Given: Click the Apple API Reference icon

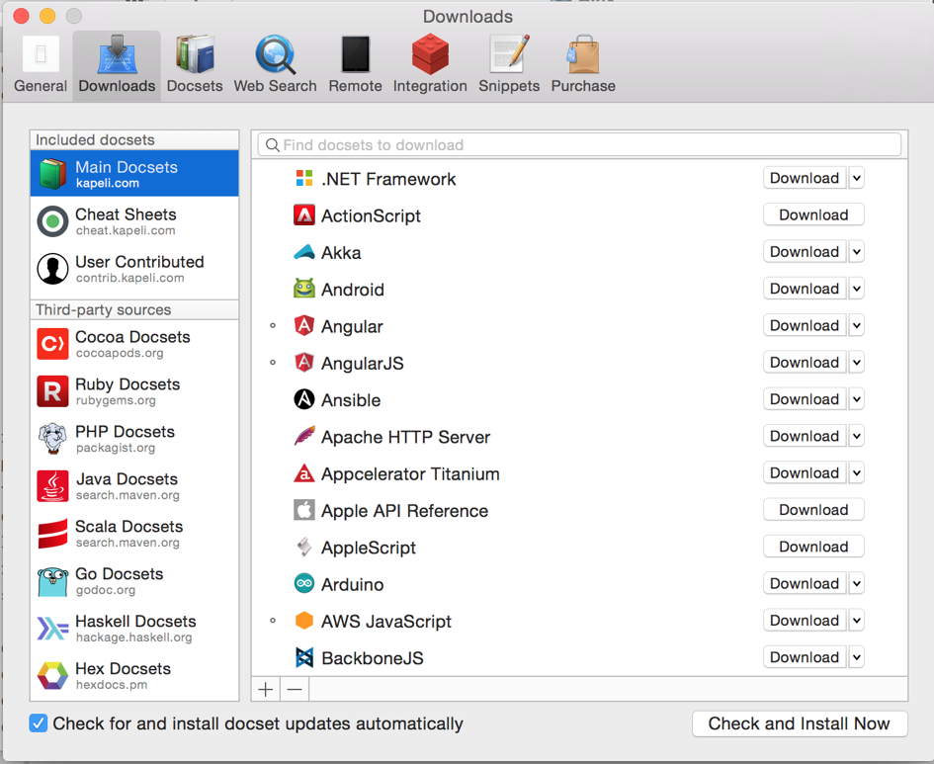Looking at the screenshot, I should (x=304, y=510).
